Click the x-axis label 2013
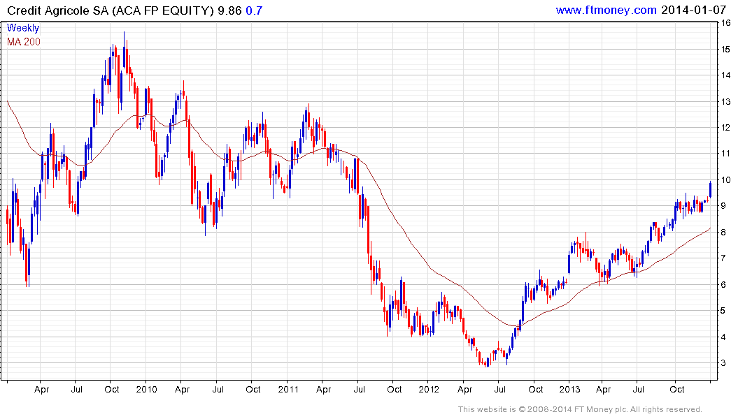Image resolution: width=752 pixels, height=419 pixels. (569, 389)
